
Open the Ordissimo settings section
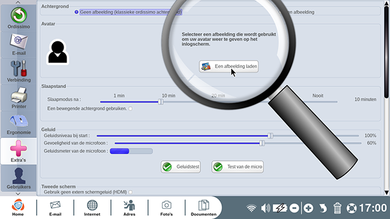[19, 18]
